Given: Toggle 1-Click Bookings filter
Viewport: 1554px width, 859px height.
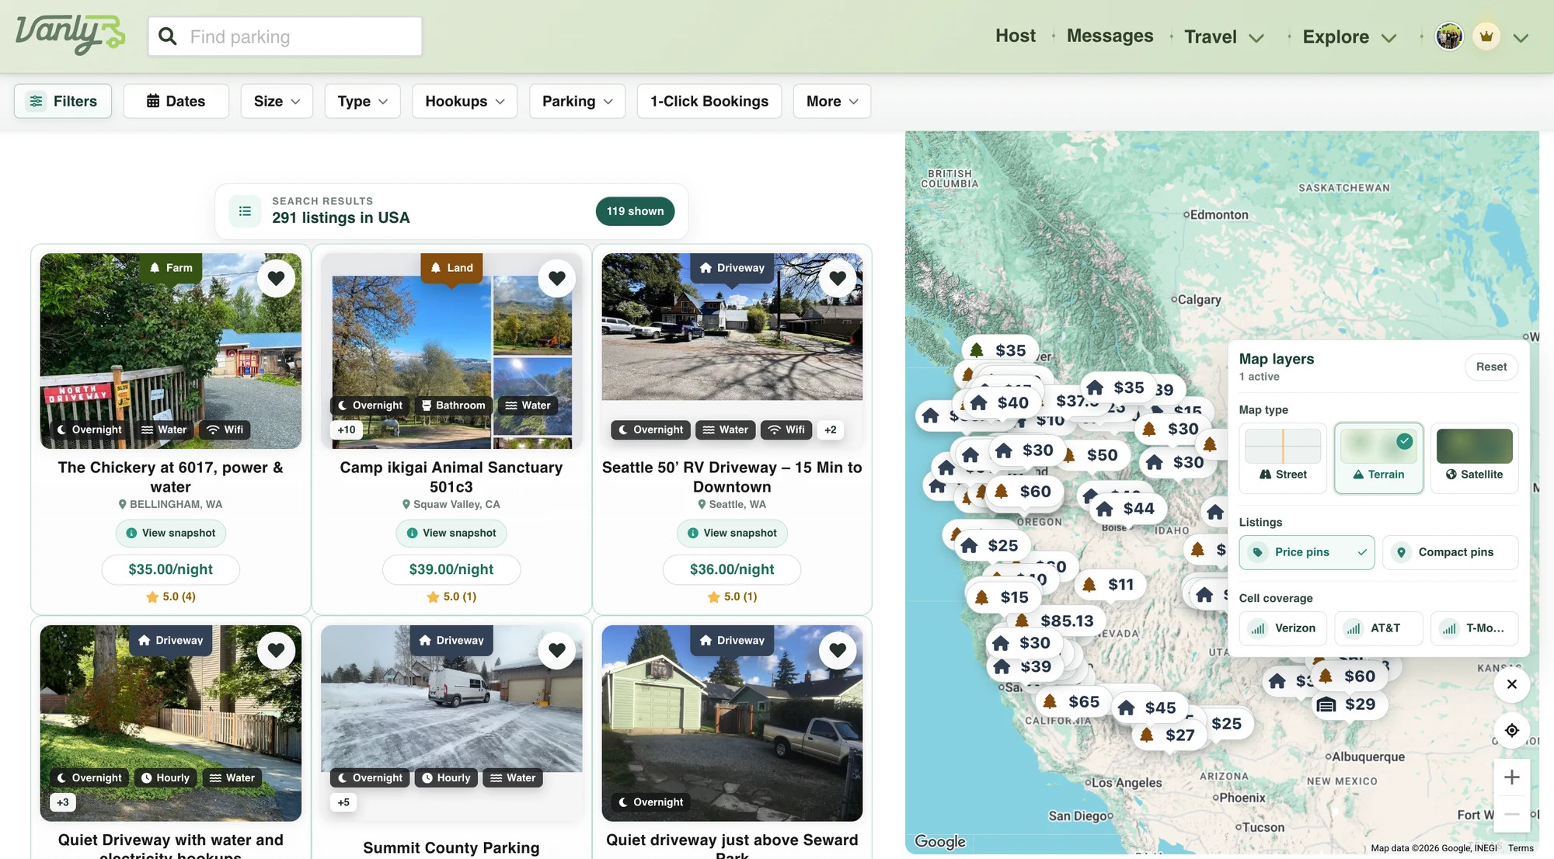Looking at the screenshot, I should tap(709, 101).
